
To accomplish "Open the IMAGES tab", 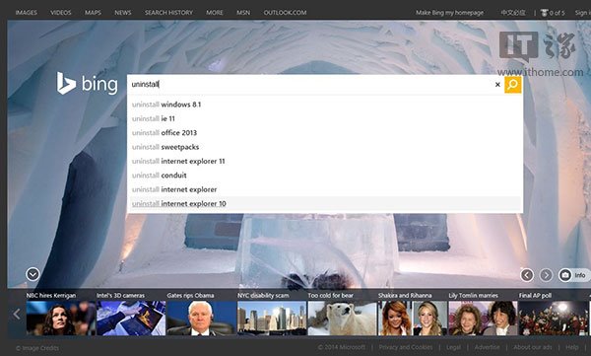I will tap(27, 13).
